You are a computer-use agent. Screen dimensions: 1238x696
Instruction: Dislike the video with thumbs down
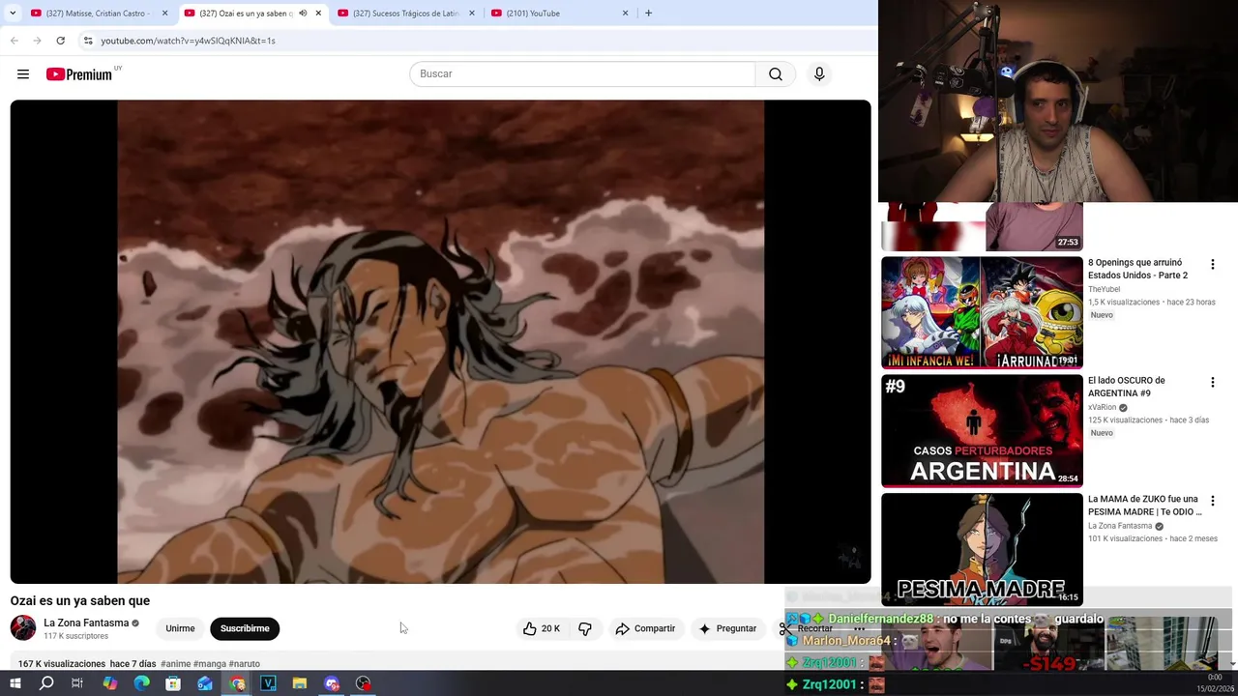pos(585,628)
